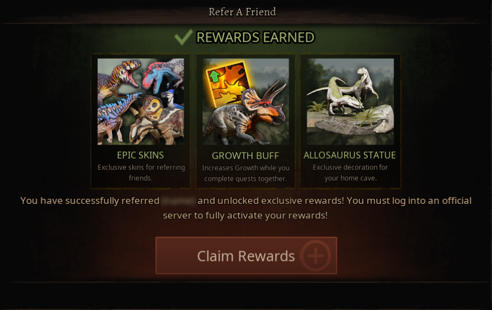The width and height of the screenshot is (492, 310).
Task: Click the Refer A Friend title
Action: coord(242,12)
